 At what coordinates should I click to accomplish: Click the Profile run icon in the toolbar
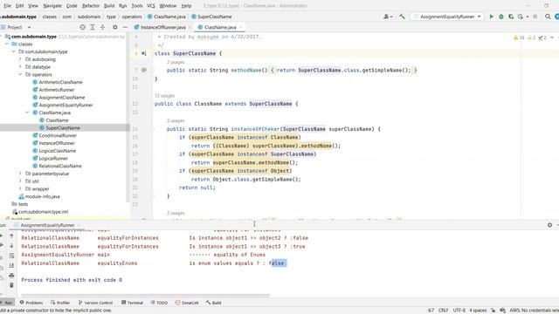pyautogui.click(x=521, y=17)
